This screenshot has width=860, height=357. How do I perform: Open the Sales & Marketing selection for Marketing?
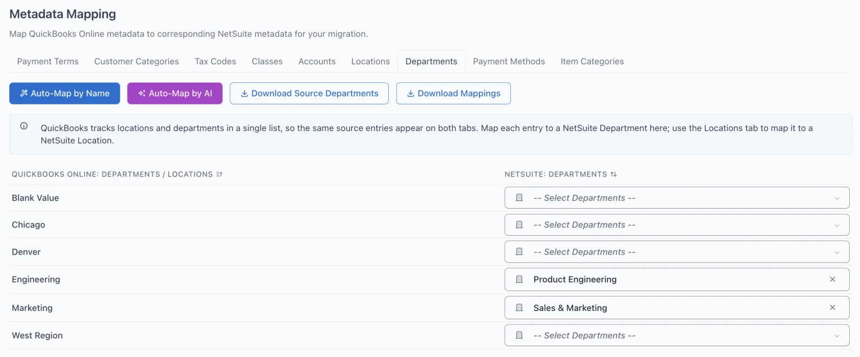click(677, 308)
